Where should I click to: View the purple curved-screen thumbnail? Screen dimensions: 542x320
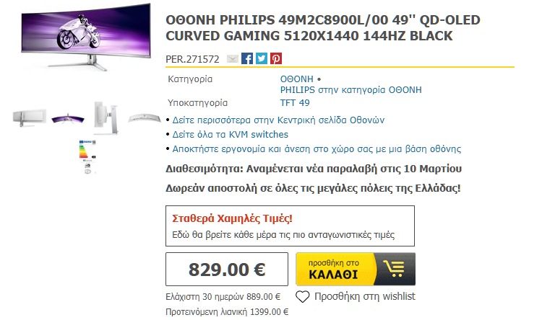(68, 117)
